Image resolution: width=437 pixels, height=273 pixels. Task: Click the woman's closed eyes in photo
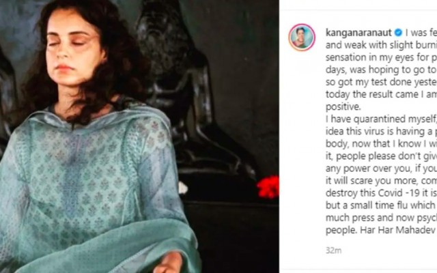pyautogui.click(x=66, y=43)
